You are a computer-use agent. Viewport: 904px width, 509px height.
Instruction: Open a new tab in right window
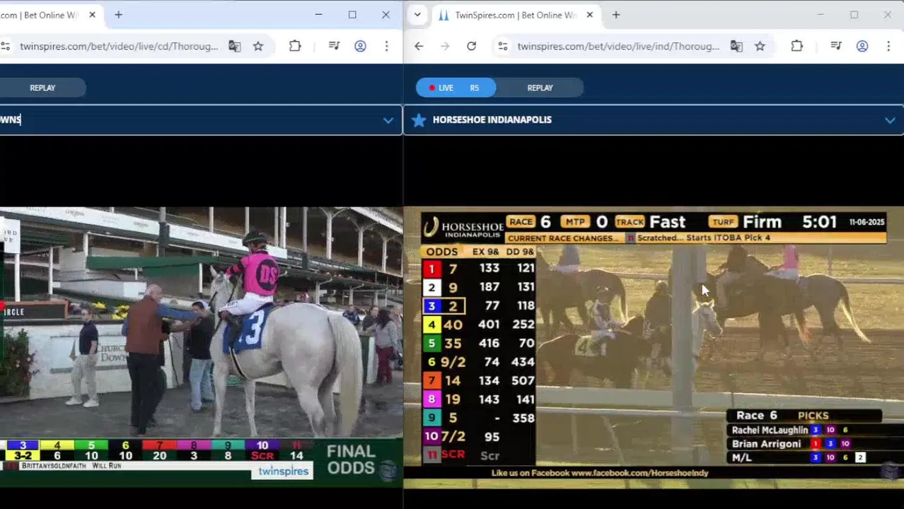(615, 15)
